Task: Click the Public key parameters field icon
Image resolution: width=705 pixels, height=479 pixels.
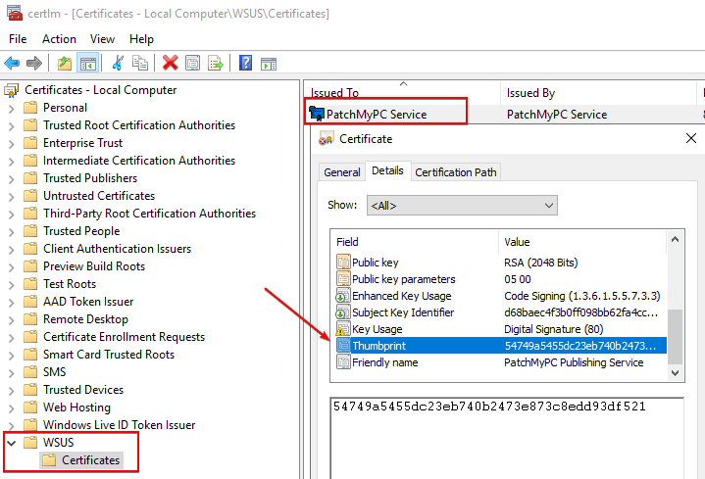Action: point(343,279)
